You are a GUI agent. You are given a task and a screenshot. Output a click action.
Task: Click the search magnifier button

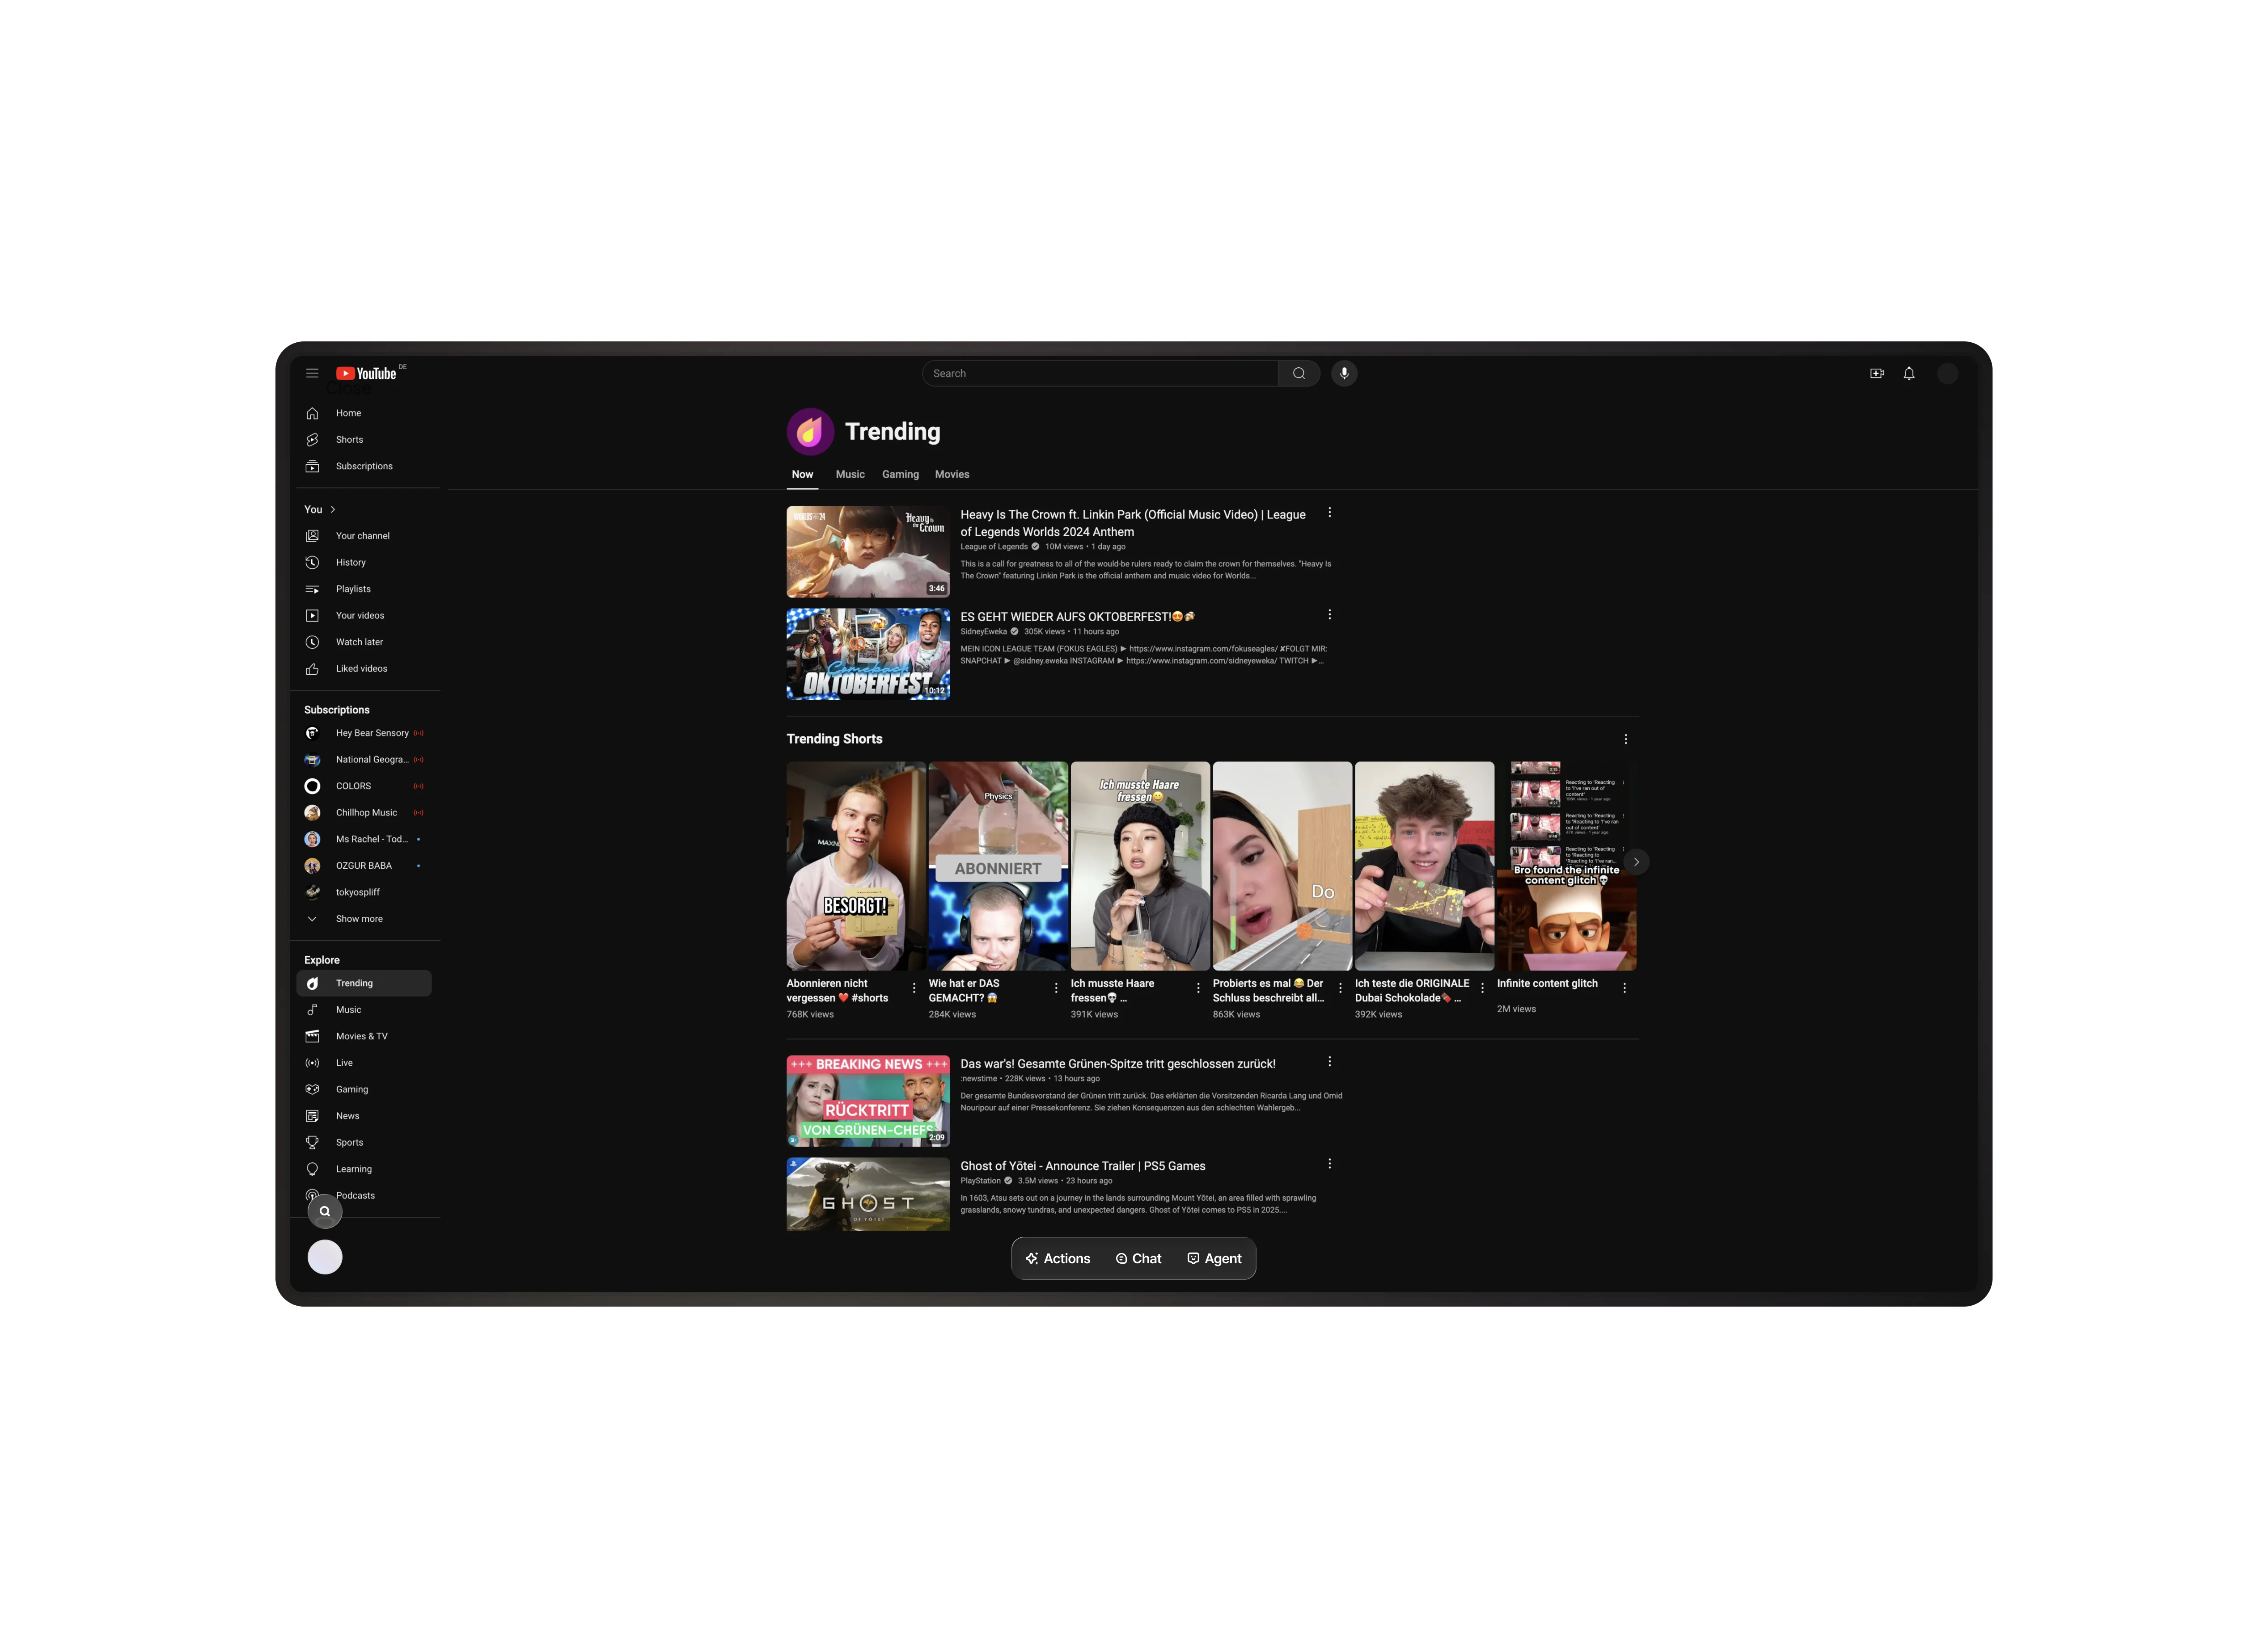(x=1298, y=373)
